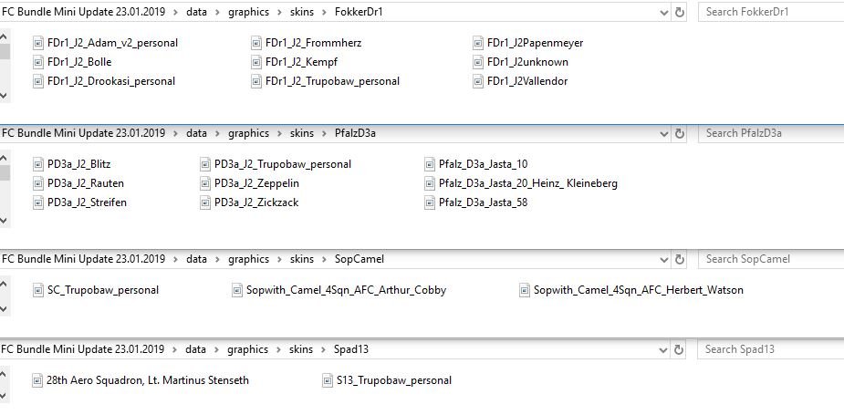Screen dimensions: 844x415
Task: Select the S13_Trupobaw_personal file icon
Action: [328, 380]
